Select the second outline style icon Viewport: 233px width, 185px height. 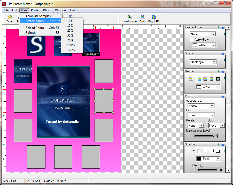199,79
